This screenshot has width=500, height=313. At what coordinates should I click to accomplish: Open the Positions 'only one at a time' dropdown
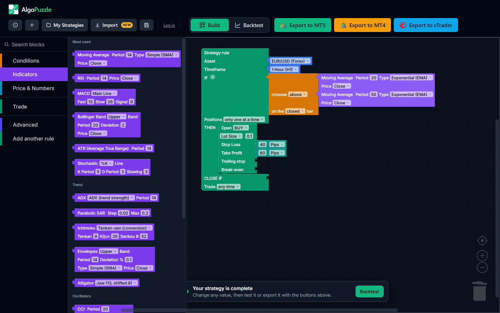click(x=244, y=119)
